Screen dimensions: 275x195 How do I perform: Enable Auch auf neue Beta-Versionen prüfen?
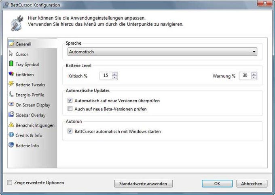[70, 109]
